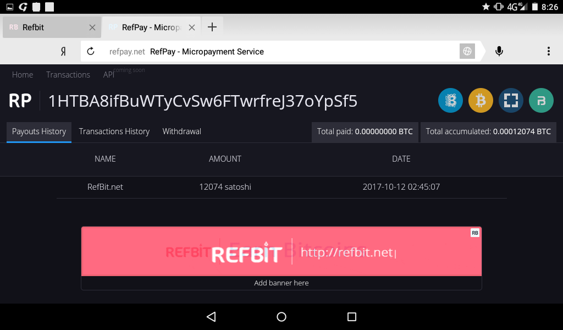Screen dimensions: 563x330
Task: Open Transactions in site navigation
Action: click(68, 75)
